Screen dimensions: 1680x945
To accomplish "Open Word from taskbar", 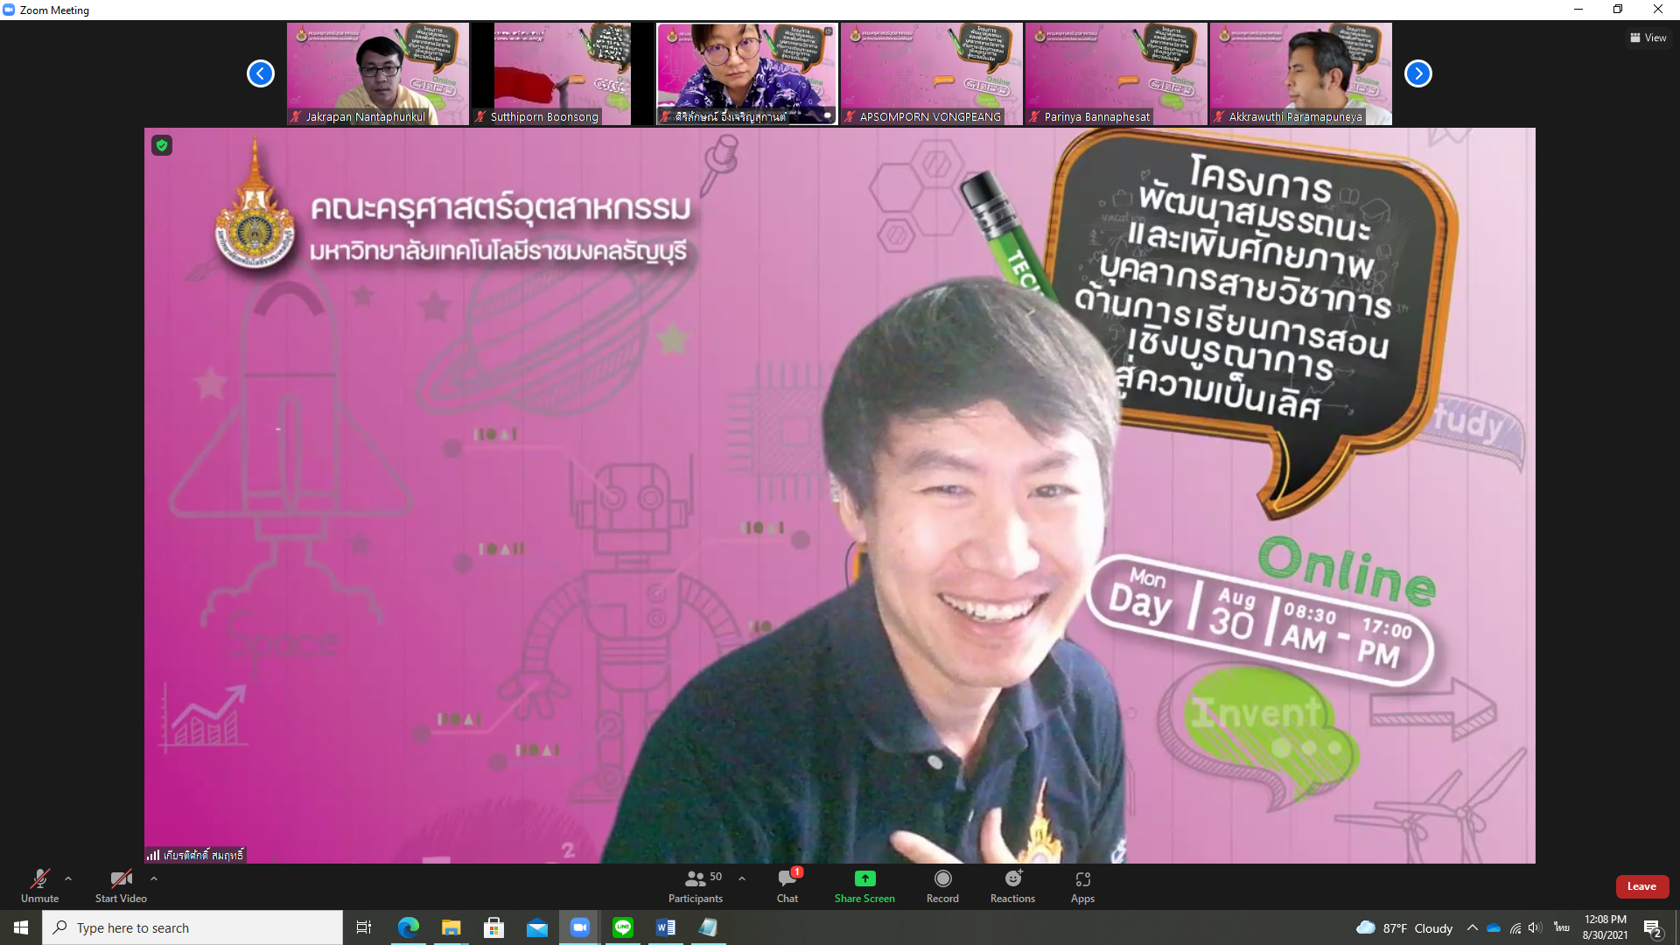I will 665,927.
